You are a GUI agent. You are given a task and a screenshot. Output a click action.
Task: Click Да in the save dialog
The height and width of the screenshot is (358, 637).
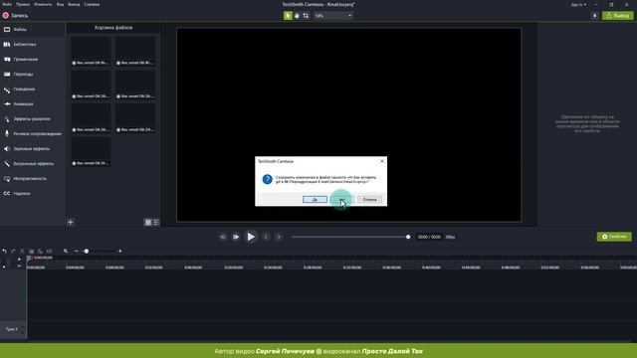pos(315,199)
